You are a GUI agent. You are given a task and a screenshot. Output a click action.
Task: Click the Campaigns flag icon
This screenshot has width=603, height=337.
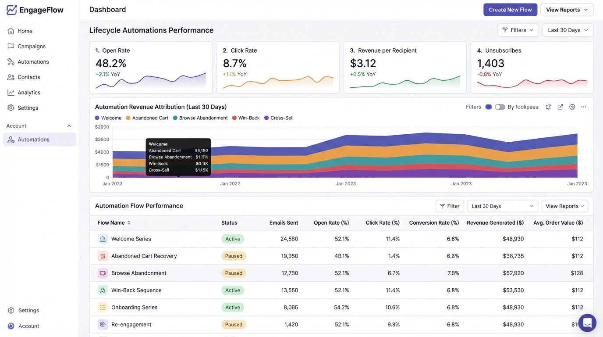[11, 46]
